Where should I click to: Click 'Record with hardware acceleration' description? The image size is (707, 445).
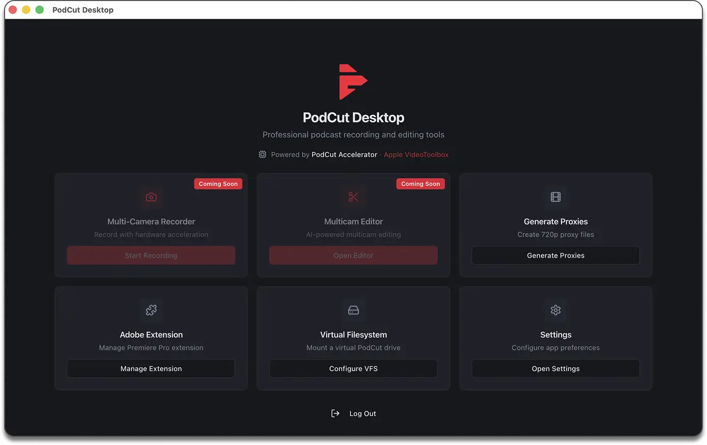(x=151, y=235)
